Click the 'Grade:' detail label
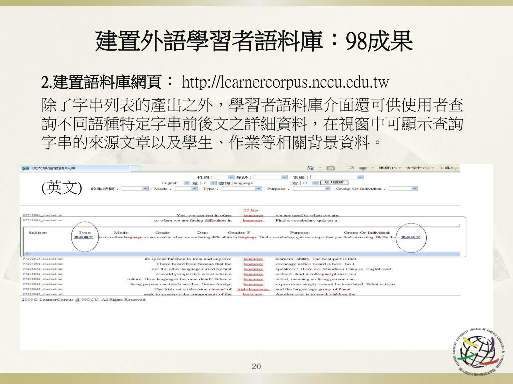Screen dimensions: 513x384 [163, 233]
